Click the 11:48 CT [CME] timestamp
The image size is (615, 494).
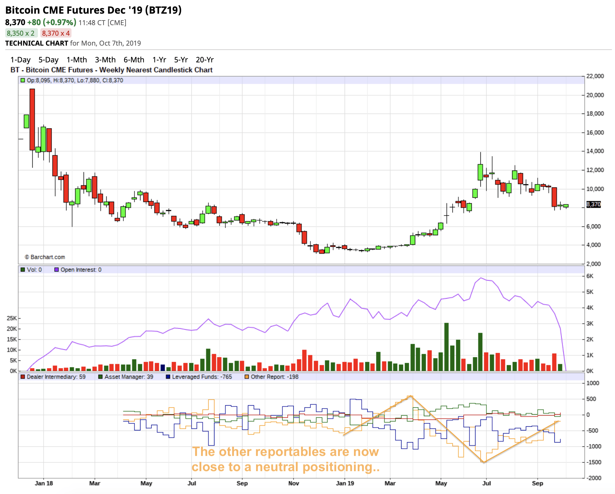coord(102,23)
